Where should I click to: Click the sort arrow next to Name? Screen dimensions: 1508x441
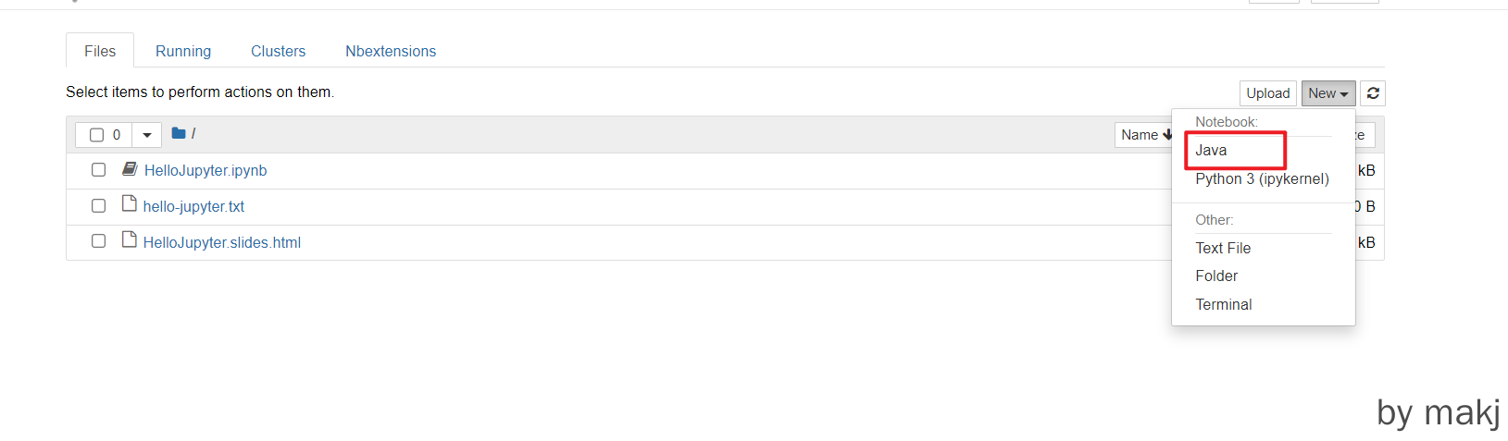click(x=1167, y=135)
